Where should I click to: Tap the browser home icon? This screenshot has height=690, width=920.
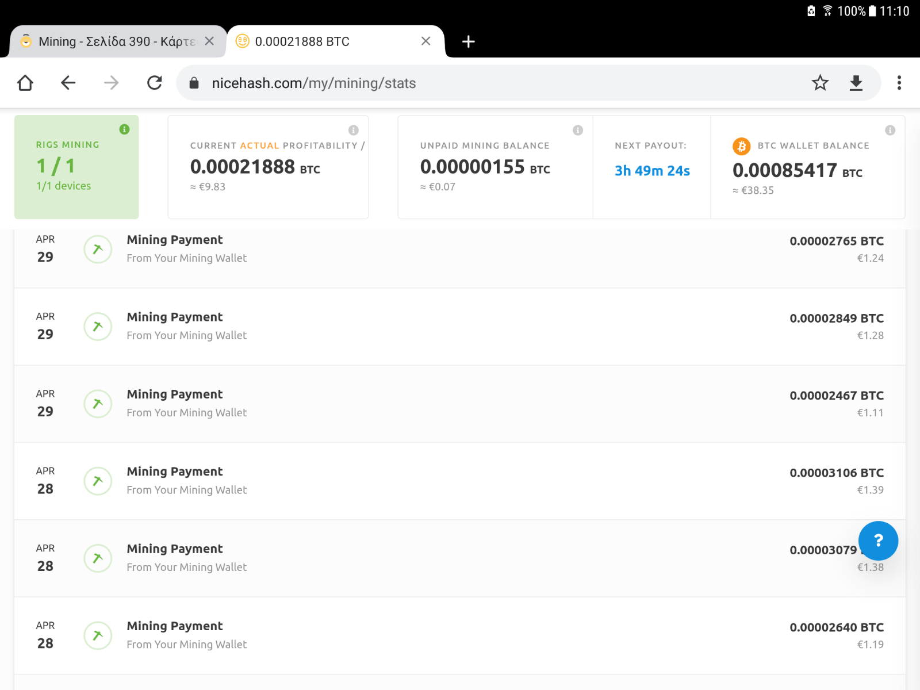[x=25, y=83]
